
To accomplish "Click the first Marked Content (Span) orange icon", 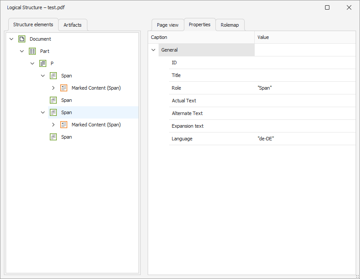I will pos(64,88).
